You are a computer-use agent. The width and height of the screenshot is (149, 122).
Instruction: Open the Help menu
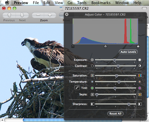coord(137,3)
